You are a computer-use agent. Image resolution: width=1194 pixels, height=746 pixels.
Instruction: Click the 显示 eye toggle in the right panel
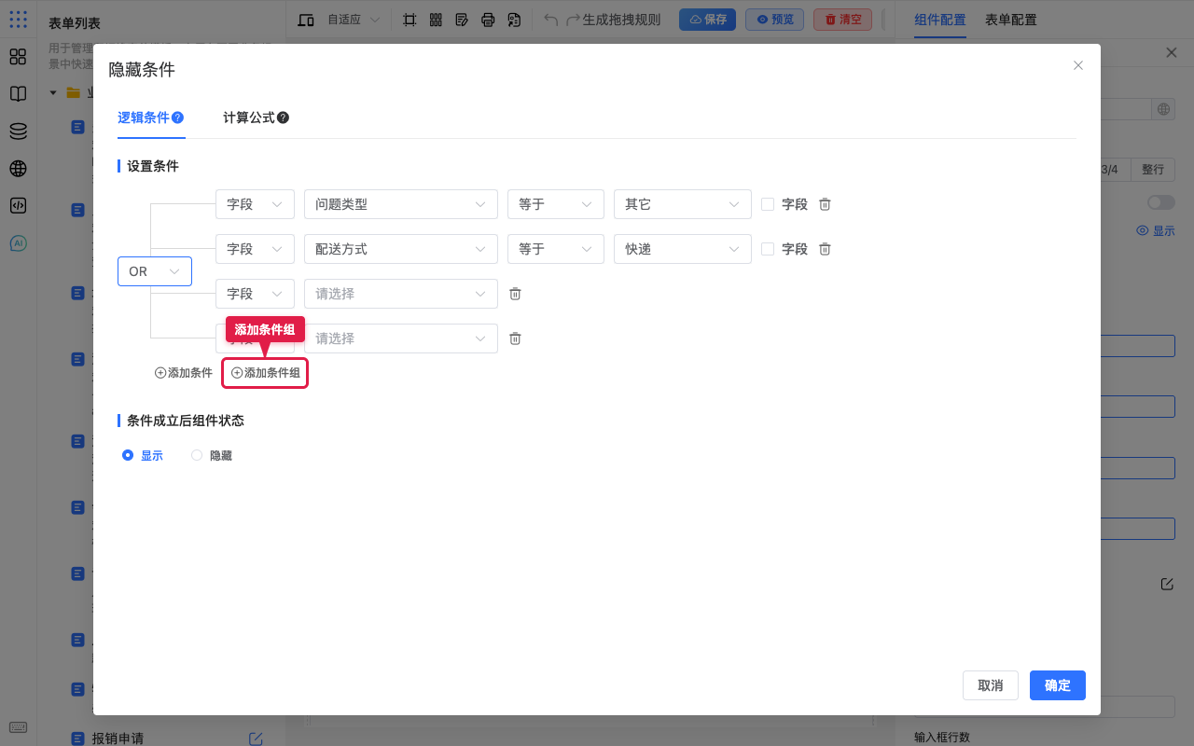[1156, 230]
